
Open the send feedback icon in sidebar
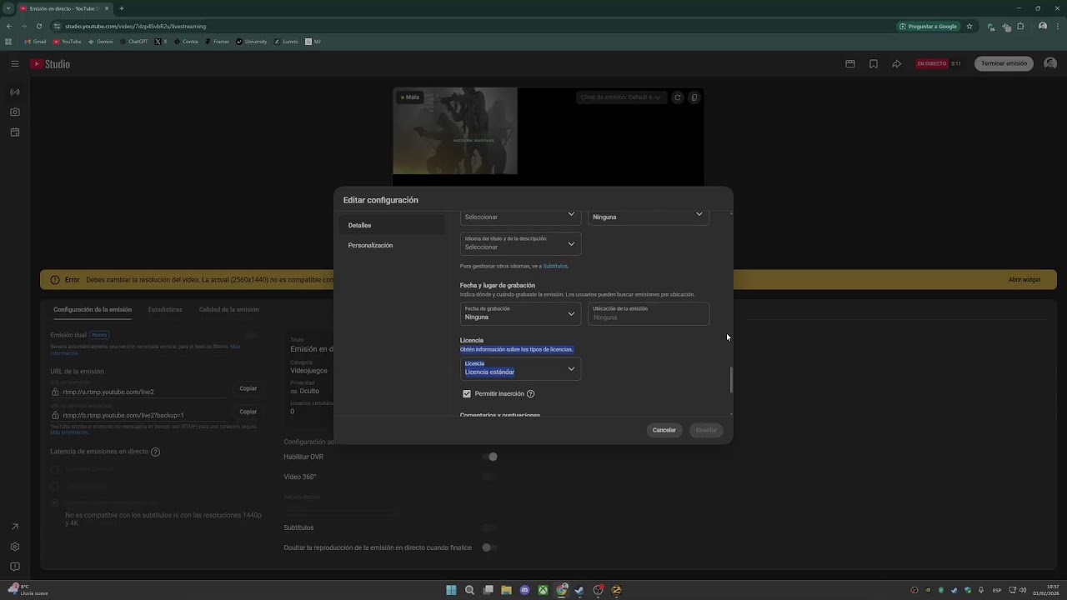tap(14, 567)
